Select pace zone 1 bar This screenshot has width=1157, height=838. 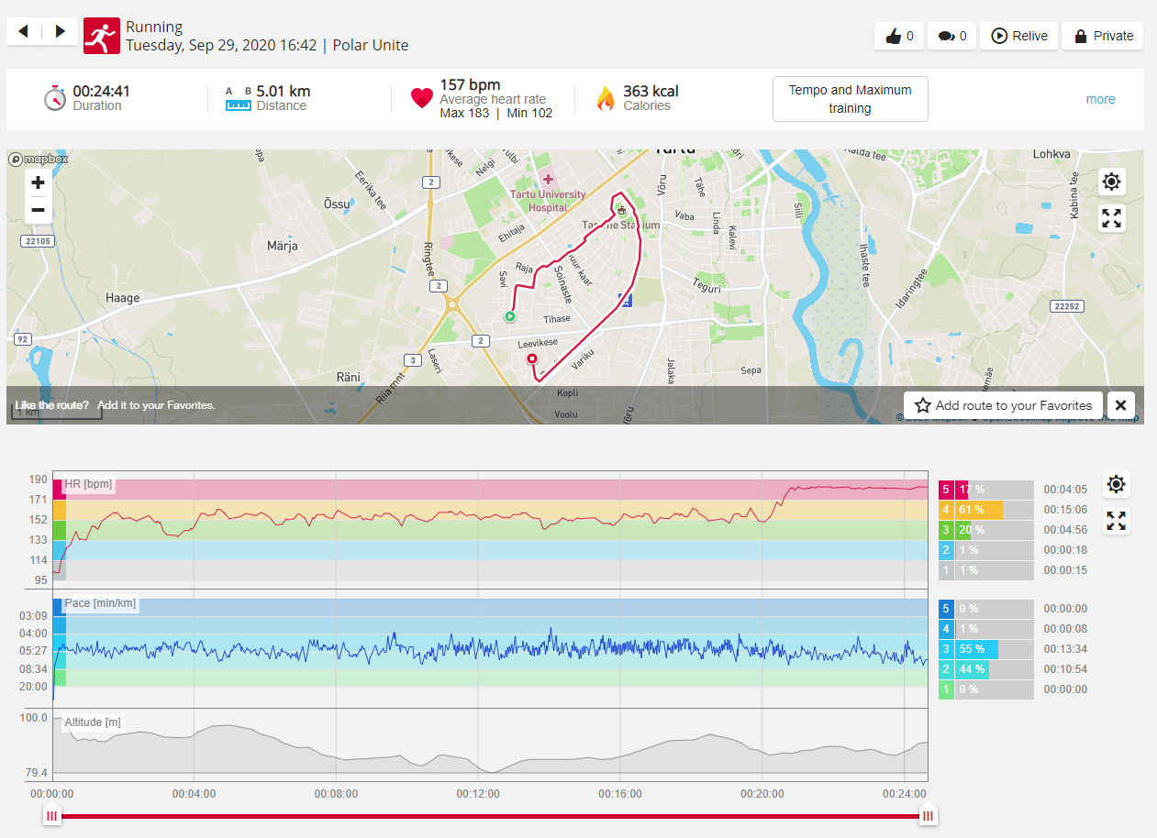pyautogui.click(x=986, y=689)
